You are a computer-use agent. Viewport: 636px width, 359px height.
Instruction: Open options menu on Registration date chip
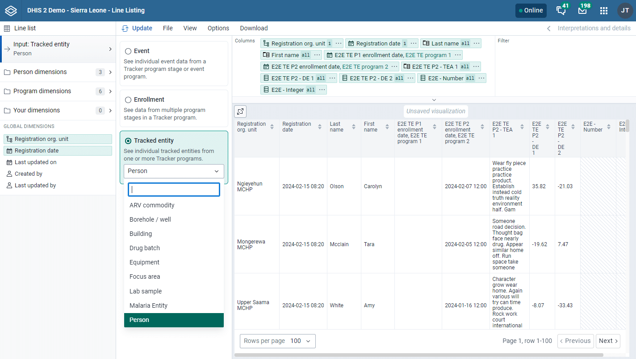(414, 43)
